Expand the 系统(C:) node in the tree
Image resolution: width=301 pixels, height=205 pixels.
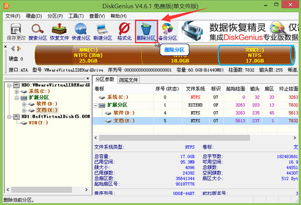coord(17,91)
